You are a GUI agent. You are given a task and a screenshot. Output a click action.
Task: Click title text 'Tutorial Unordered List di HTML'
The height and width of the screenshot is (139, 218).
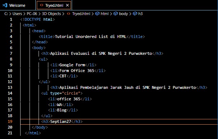90,37
